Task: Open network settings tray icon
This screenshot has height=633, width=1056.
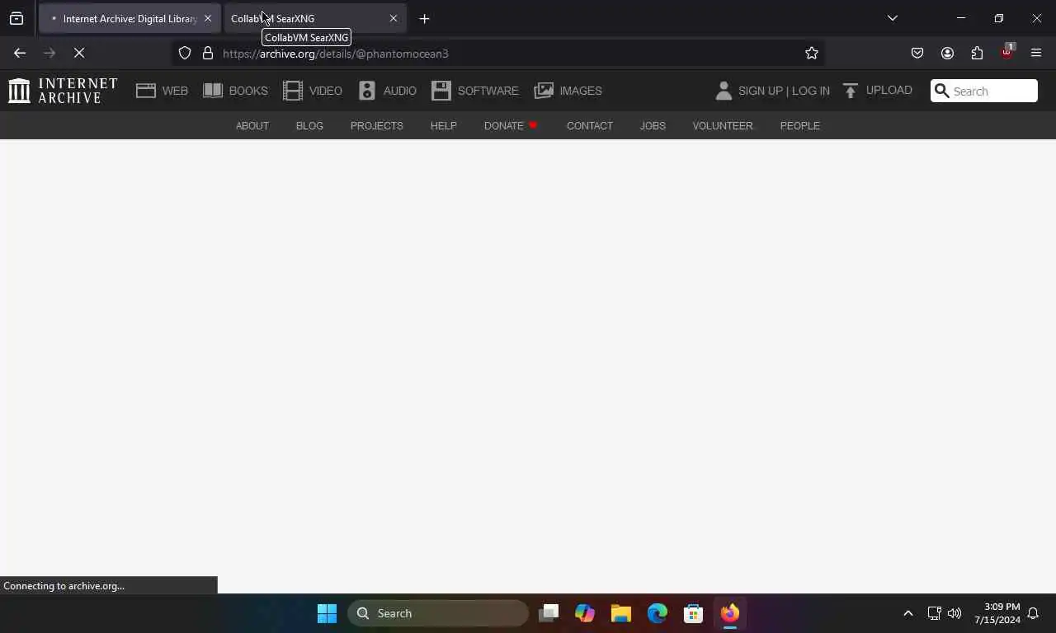Action: [934, 613]
